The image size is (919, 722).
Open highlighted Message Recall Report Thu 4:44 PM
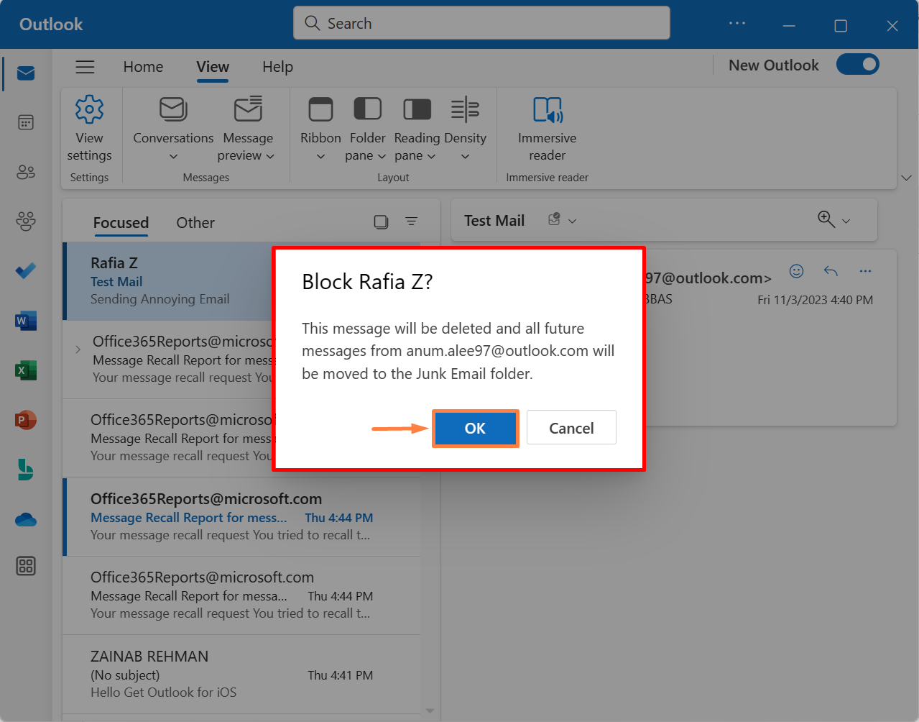coord(241,517)
